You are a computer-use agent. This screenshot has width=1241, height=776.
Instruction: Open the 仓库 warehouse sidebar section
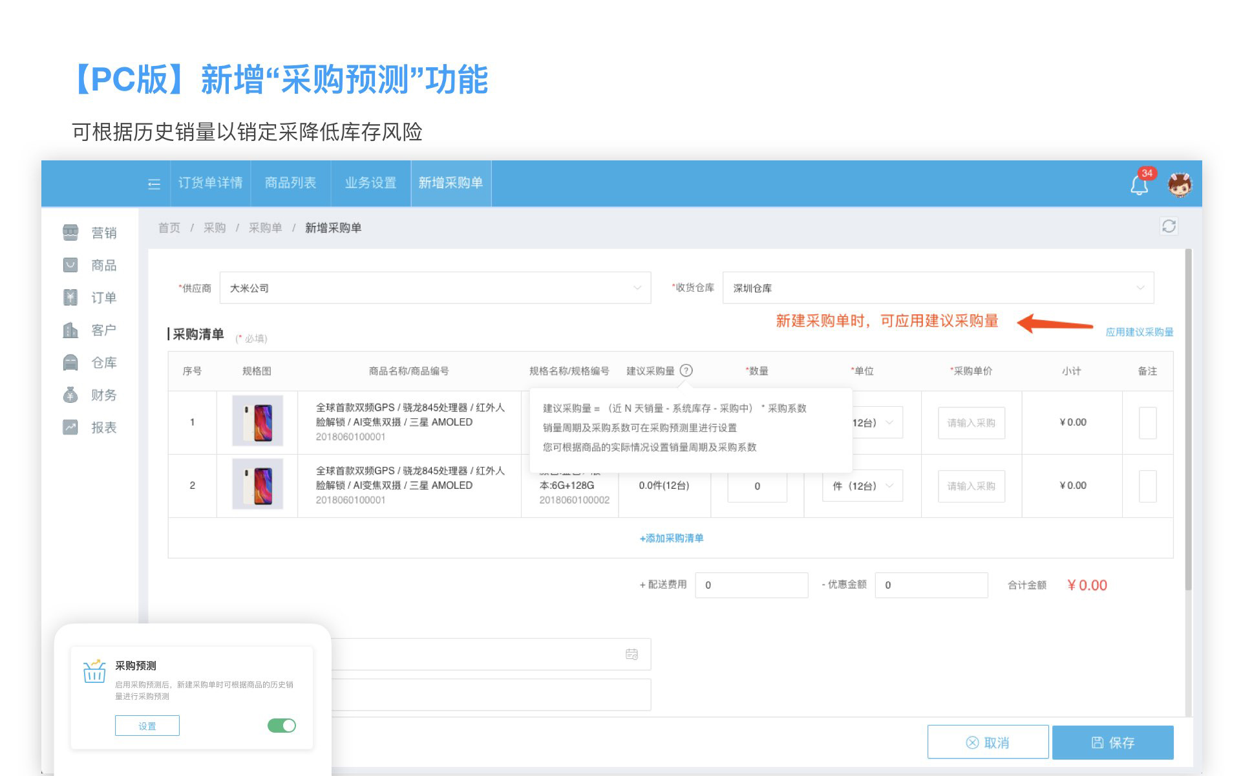tap(92, 363)
